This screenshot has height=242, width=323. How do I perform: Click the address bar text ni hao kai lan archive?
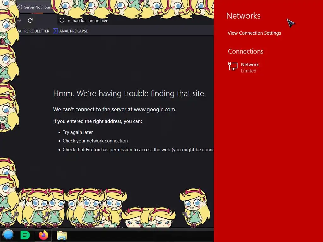point(88,20)
